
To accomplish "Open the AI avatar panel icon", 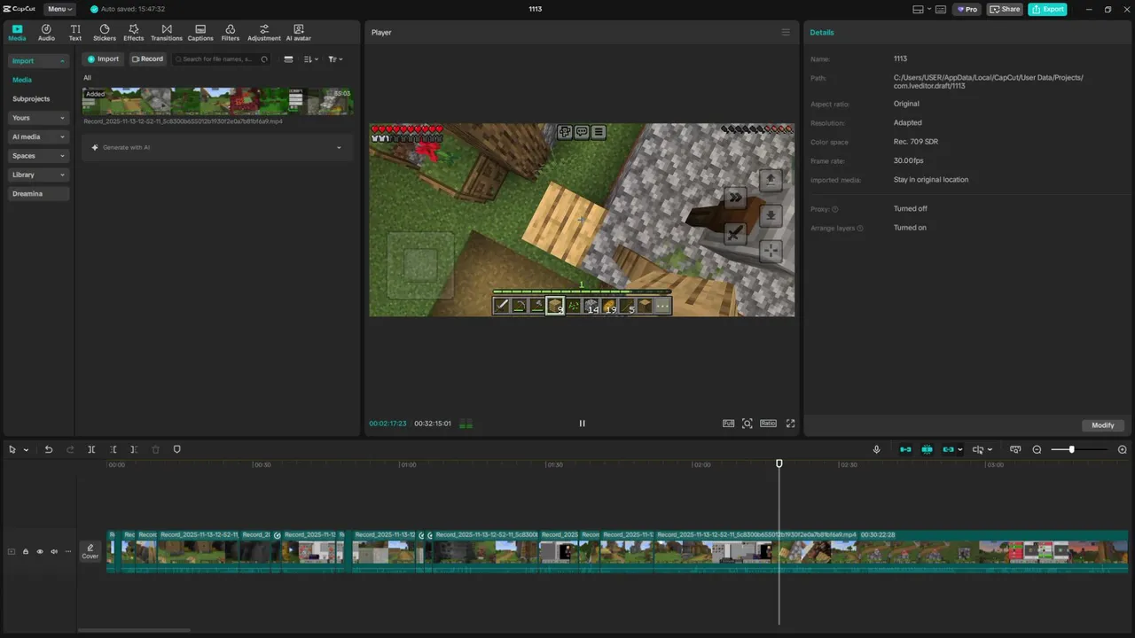I will click(x=299, y=33).
